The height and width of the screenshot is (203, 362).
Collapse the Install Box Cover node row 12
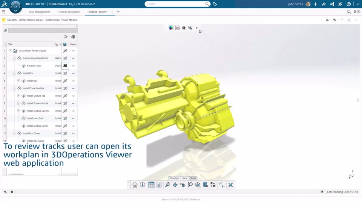click(x=15, y=133)
